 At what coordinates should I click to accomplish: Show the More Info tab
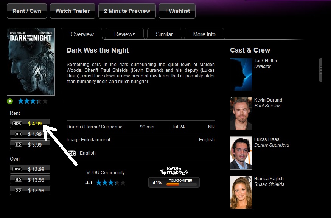[x=204, y=34]
